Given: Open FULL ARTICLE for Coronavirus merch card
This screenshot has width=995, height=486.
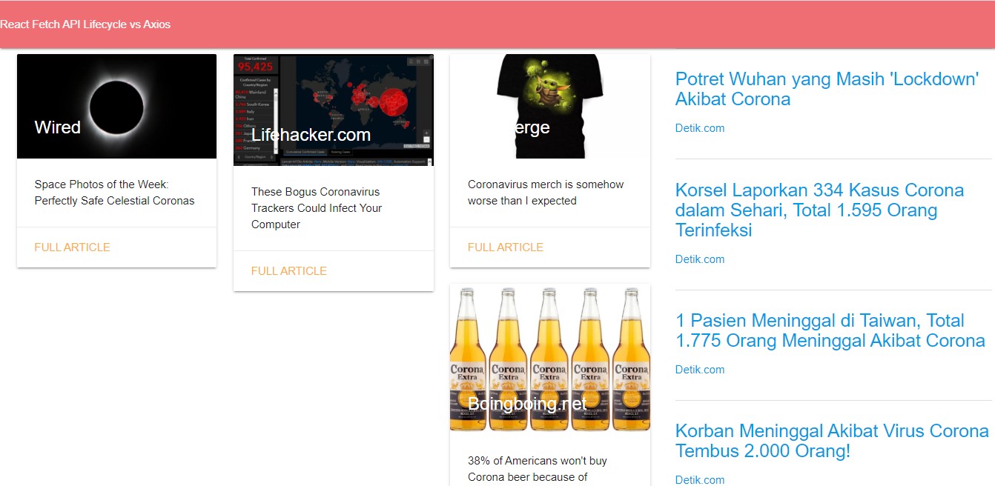Looking at the screenshot, I should [506, 247].
